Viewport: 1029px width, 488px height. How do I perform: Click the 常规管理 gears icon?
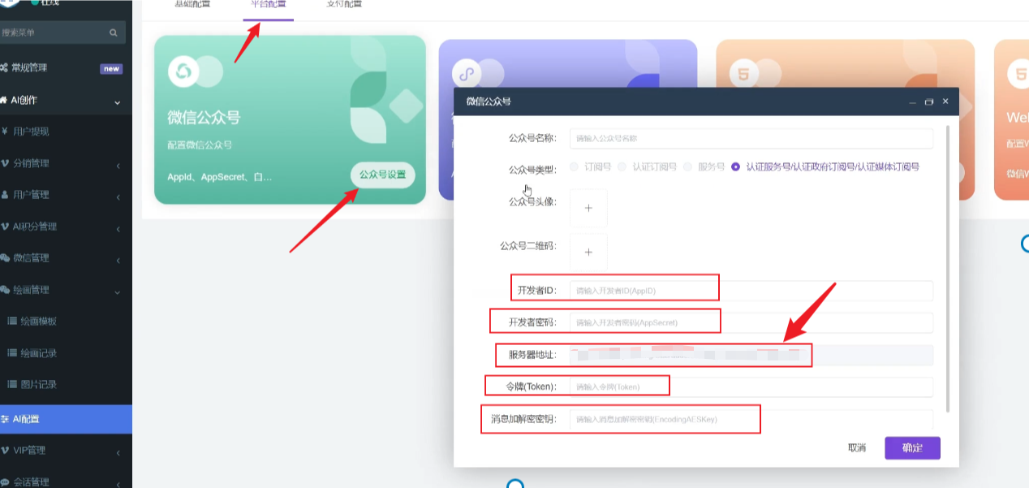[x=4, y=68]
